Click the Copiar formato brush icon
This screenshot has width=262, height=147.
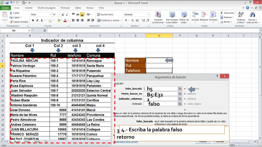11,22
